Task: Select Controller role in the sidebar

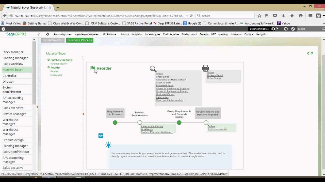Action: 9,76
